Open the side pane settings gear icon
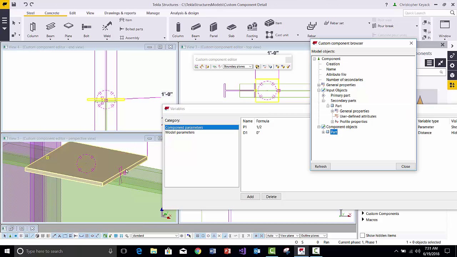Screen dimensions: 457x257 (x=452, y=66)
